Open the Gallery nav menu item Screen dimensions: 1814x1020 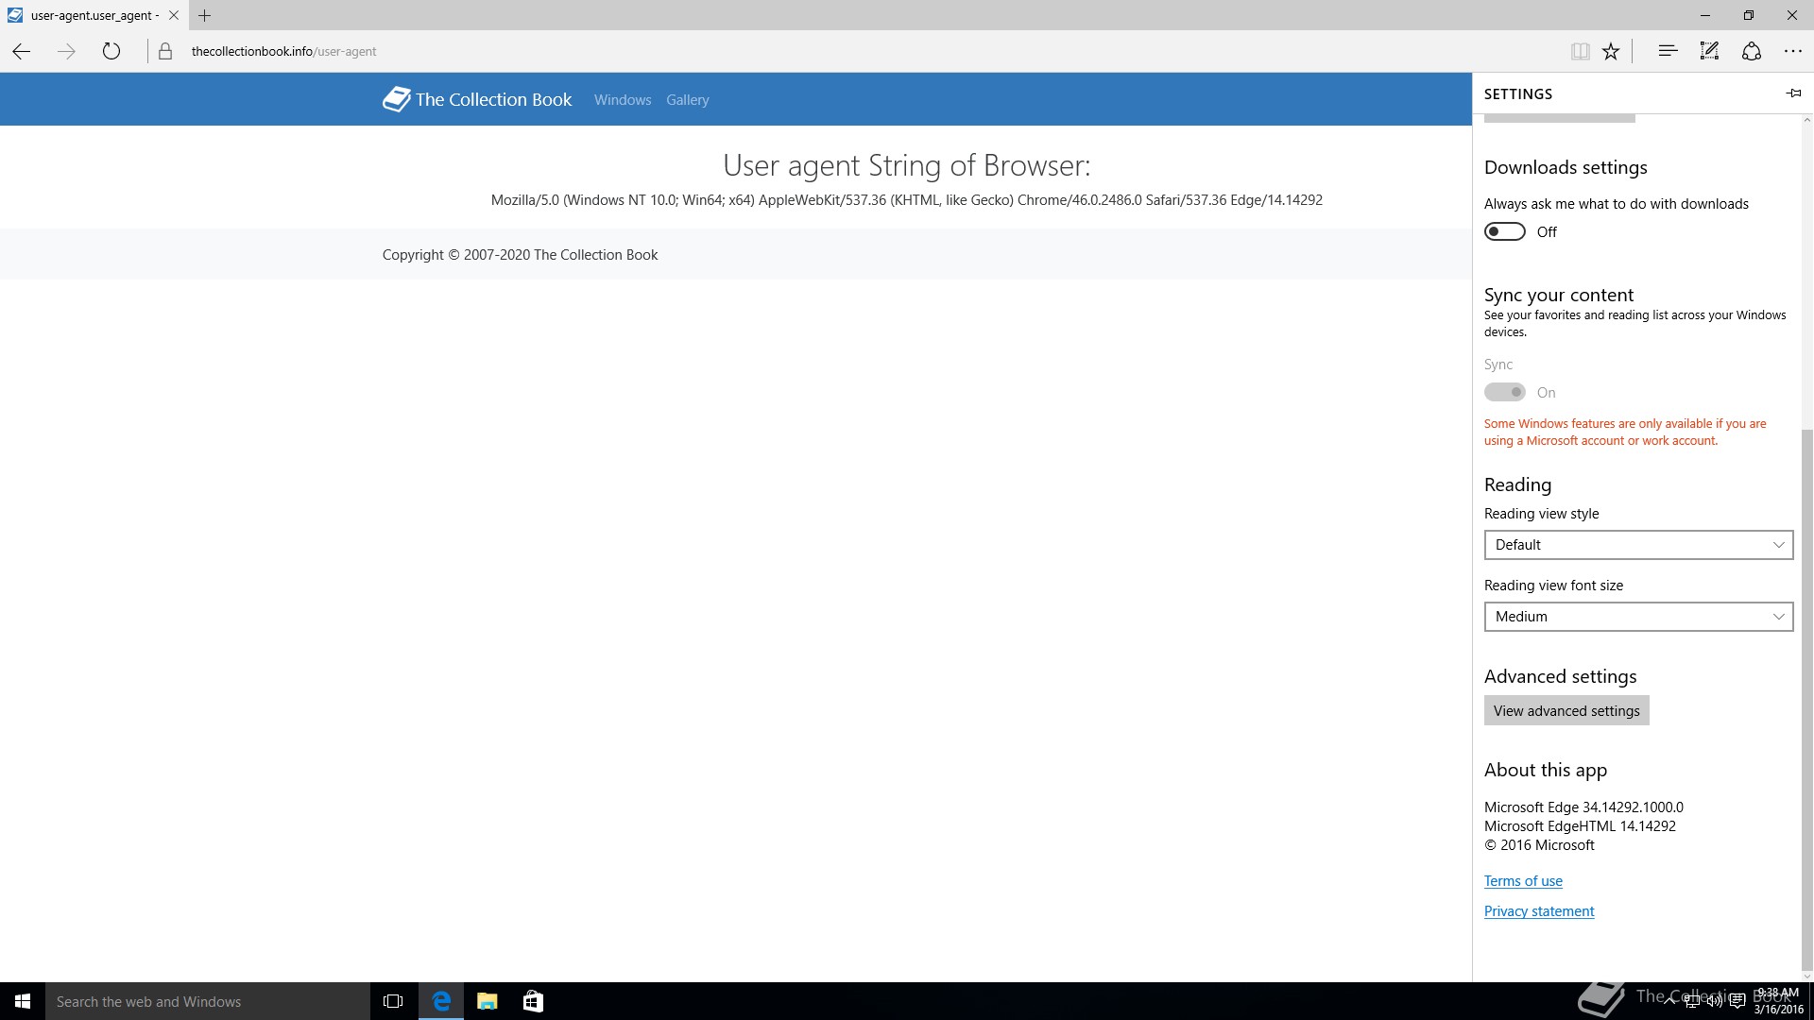(x=687, y=100)
